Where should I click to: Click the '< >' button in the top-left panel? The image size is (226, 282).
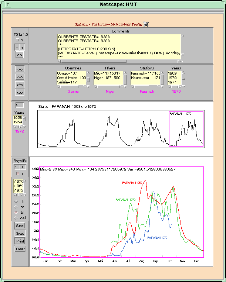[x=20, y=55]
